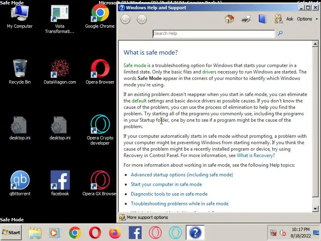Open the green default glossary link

tap(139, 101)
